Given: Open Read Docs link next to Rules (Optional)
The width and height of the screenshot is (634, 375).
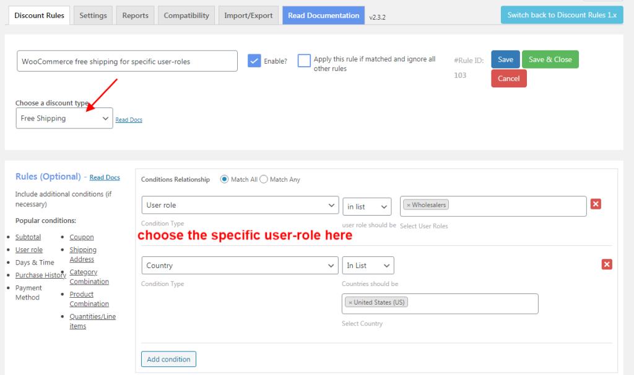Looking at the screenshot, I should click(105, 177).
